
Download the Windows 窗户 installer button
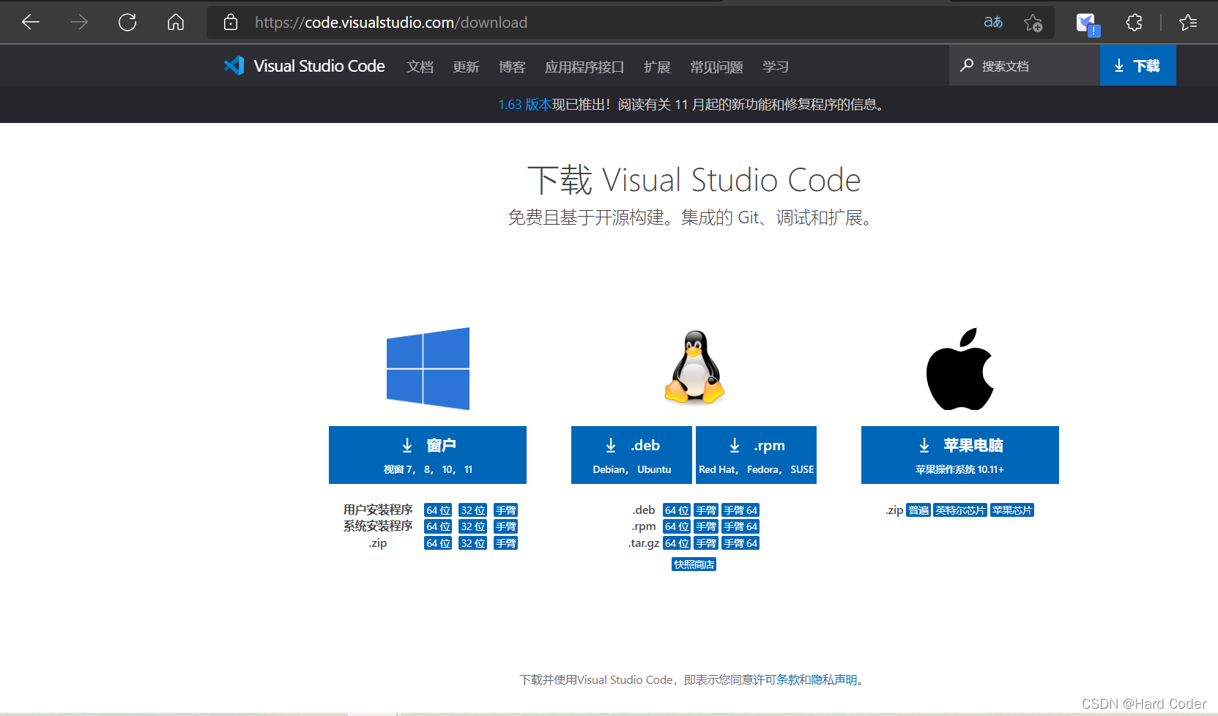pos(428,455)
